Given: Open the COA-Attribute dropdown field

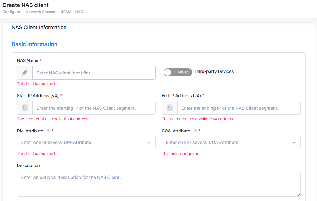Looking at the screenshot, I should pos(227,142).
